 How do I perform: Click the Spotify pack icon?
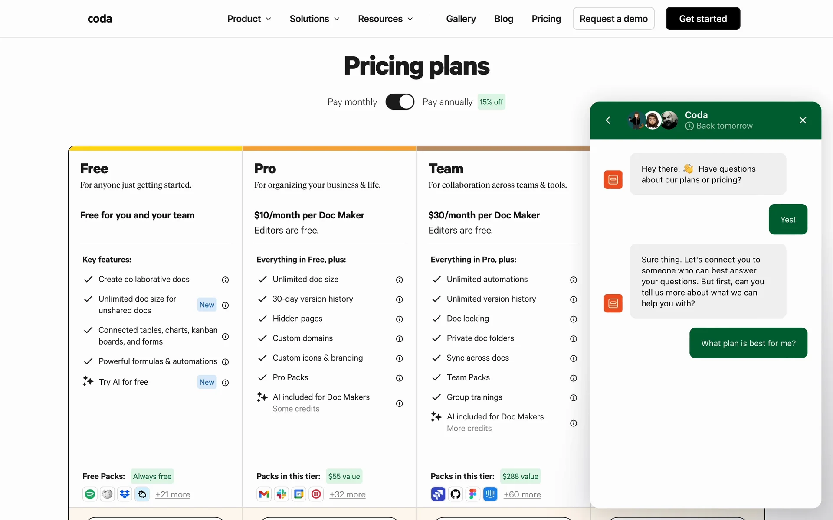[90, 494]
